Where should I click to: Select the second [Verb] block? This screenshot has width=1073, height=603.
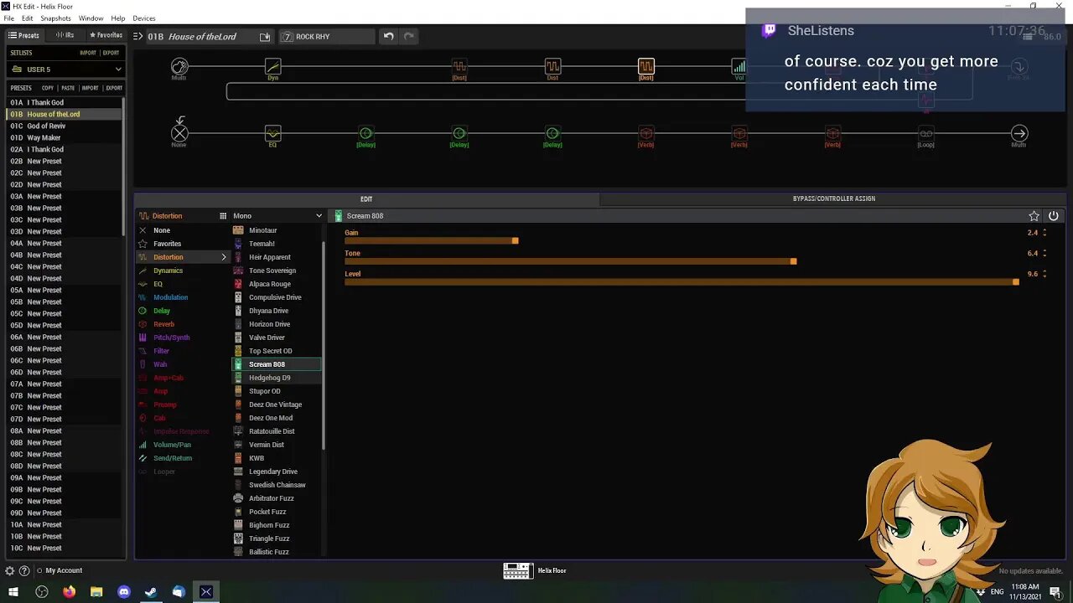(739, 133)
